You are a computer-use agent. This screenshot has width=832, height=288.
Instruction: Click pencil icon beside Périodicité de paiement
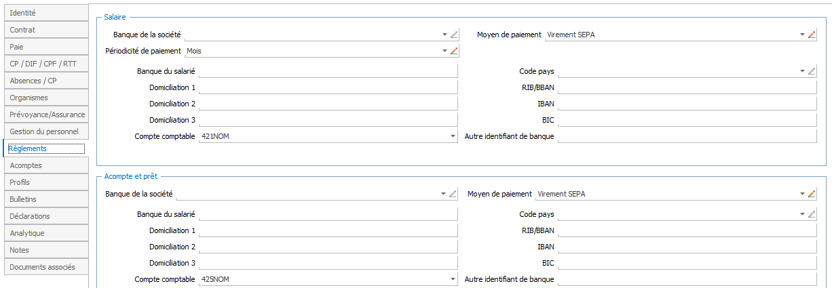pyautogui.click(x=454, y=51)
